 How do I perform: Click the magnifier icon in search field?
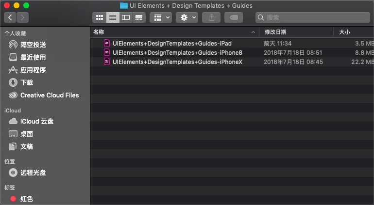pos(261,17)
